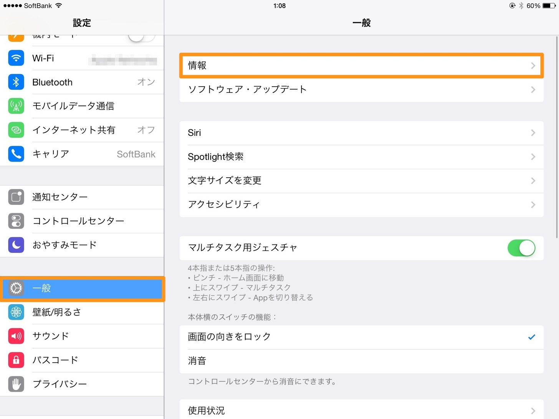This screenshot has width=559, height=419.
Task: Tap オン value next to Bluetooth
Action: point(146,82)
